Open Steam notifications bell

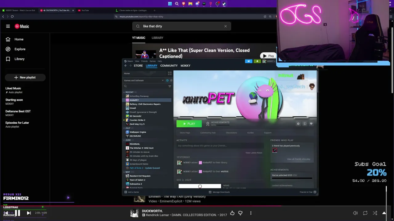coord(257,61)
